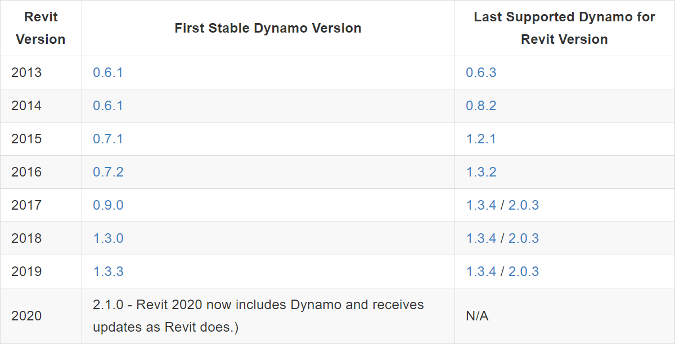Follow the 1.3.4 link in Revit 2018 row
This screenshot has width=675, height=344.
click(x=481, y=238)
